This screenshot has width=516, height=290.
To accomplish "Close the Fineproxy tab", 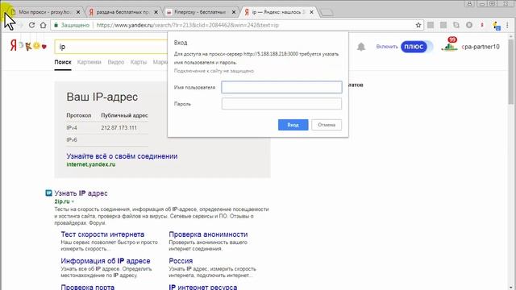I will point(234,12).
